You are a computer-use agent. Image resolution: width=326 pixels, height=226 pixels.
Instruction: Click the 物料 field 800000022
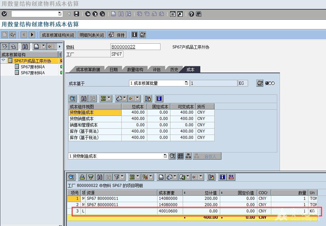tap(135, 47)
